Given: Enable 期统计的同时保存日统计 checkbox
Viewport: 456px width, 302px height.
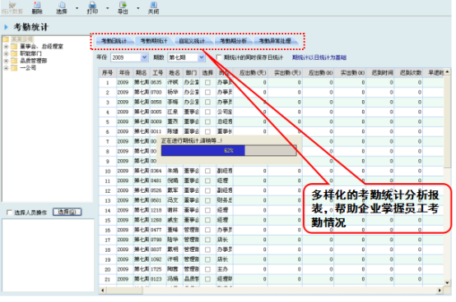Looking at the screenshot, I should click(219, 57).
